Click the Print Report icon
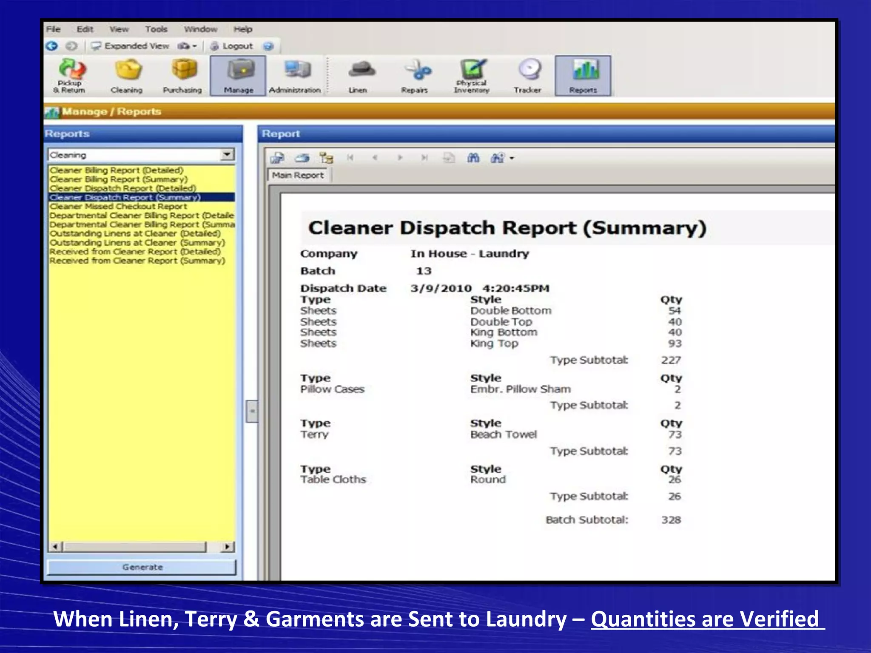Screen dimensions: 871x653 click(302, 158)
